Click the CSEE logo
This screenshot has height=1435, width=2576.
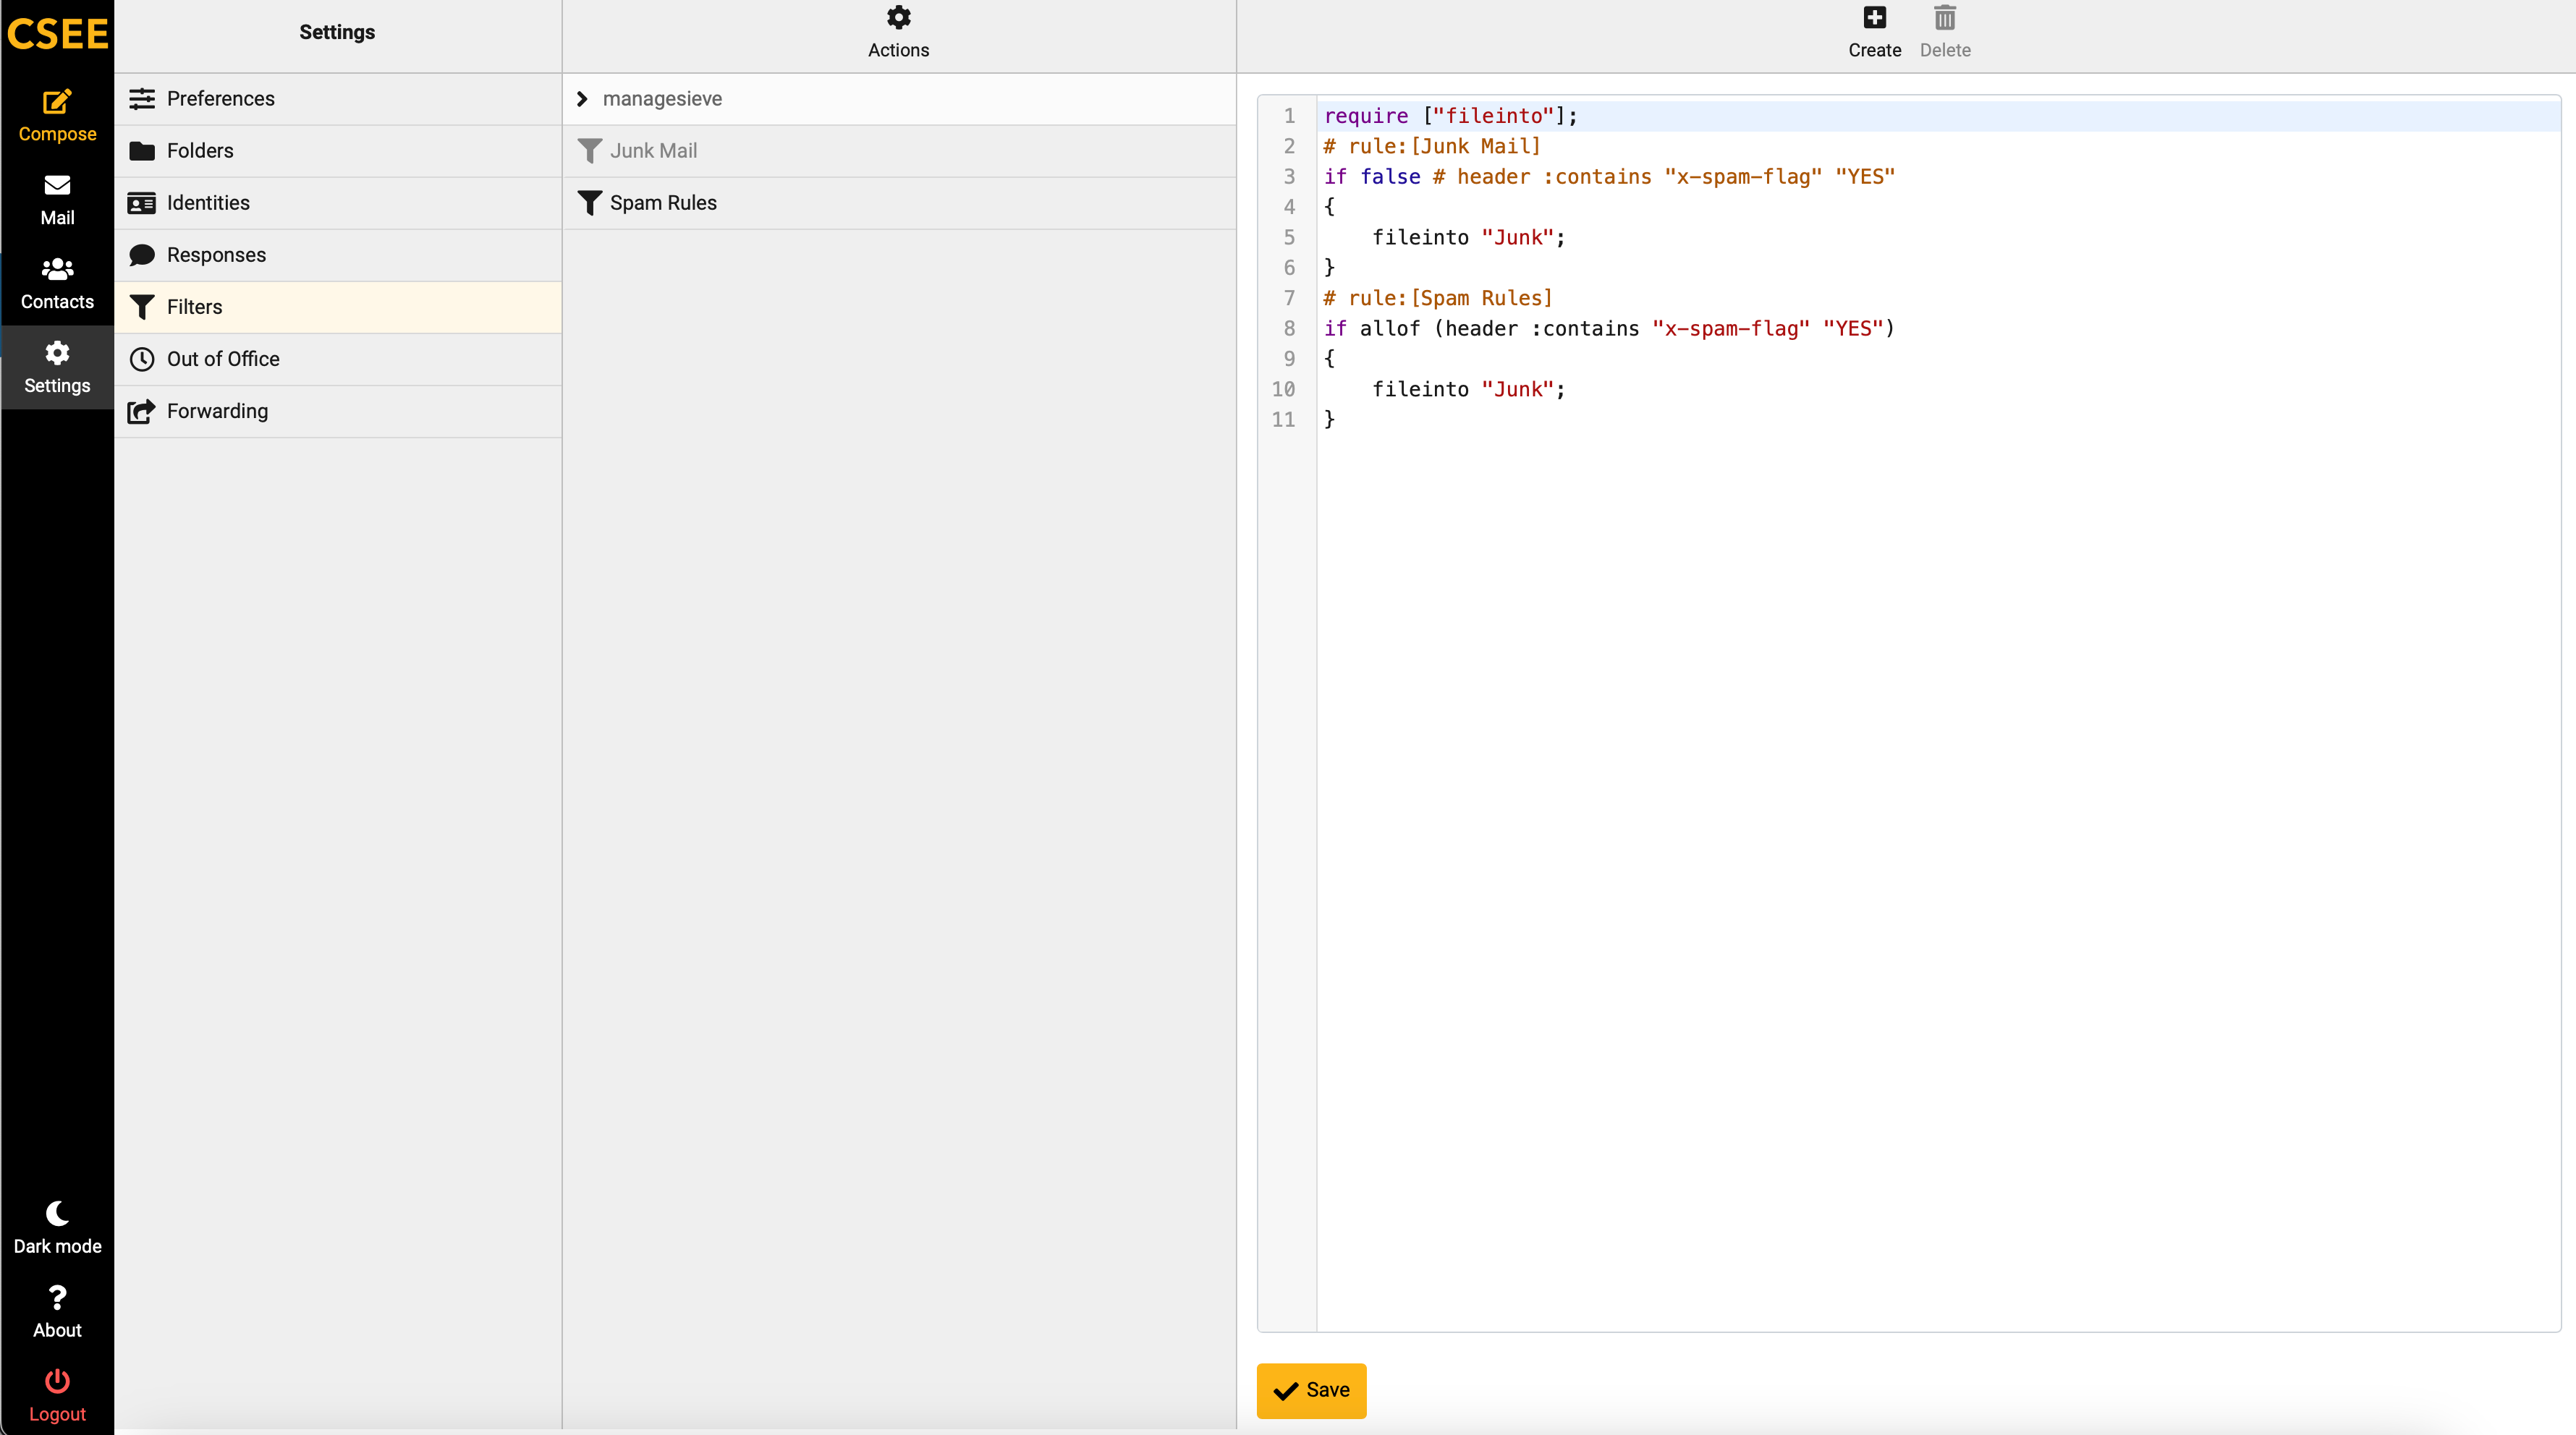[57, 33]
